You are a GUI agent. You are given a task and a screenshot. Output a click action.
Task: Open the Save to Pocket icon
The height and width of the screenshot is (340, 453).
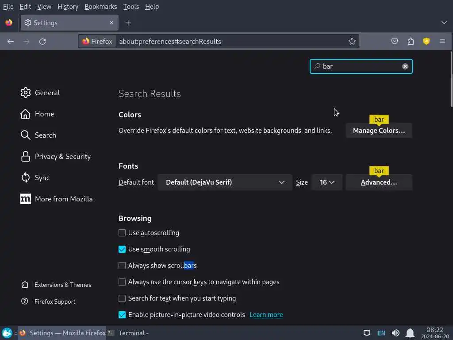(x=395, y=41)
